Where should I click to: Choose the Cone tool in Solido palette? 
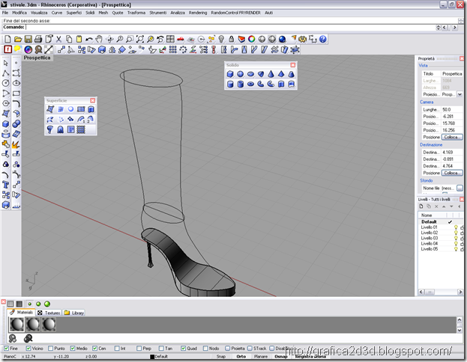(x=271, y=74)
